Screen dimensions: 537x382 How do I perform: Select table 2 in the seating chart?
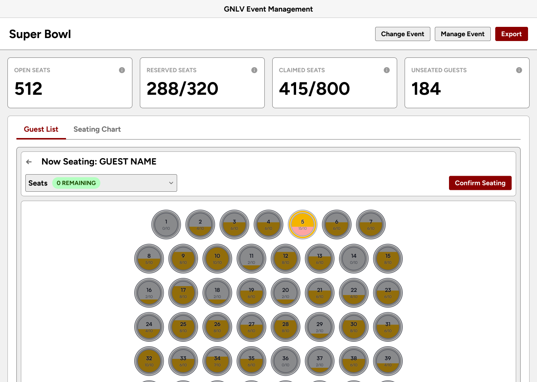(200, 225)
